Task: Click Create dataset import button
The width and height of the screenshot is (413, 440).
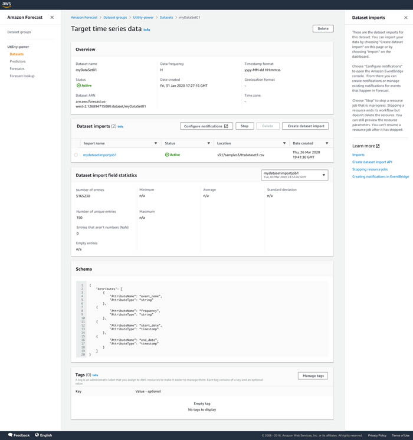Action: coord(306,126)
